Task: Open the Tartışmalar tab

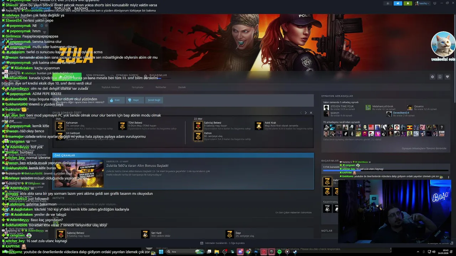Action: [x=138, y=87]
